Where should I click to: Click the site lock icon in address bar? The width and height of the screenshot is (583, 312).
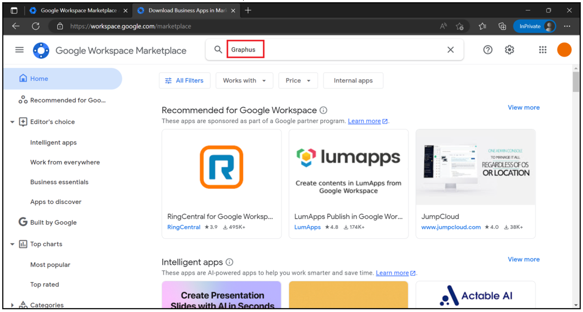(x=60, y=27)
